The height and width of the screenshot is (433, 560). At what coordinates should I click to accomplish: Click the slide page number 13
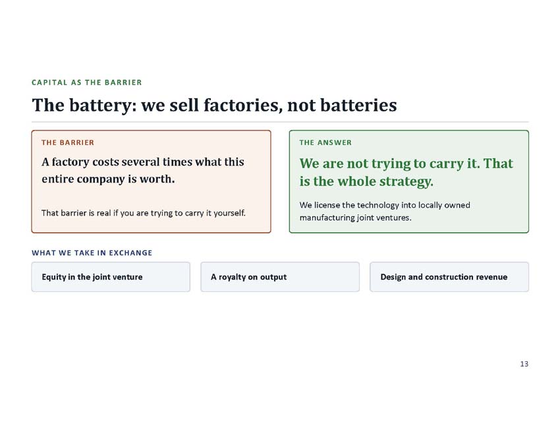tap(524, 364)
